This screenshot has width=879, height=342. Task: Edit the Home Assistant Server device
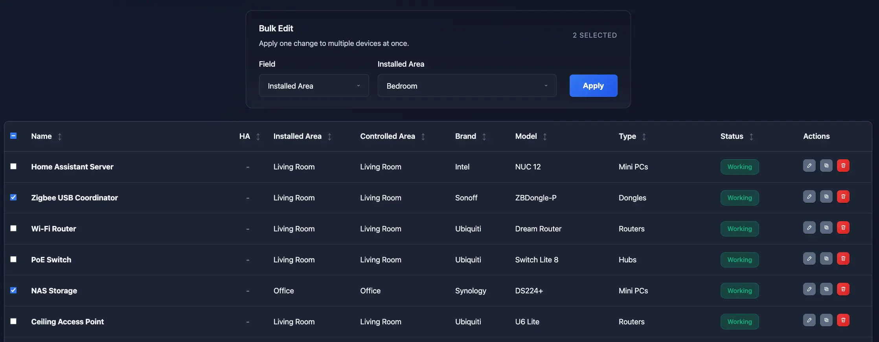click(809, 166)
